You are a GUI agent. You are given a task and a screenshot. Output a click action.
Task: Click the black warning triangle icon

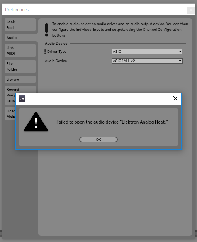(x=36, y=122)
